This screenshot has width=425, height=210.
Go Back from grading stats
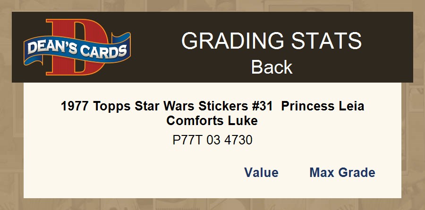272,67
